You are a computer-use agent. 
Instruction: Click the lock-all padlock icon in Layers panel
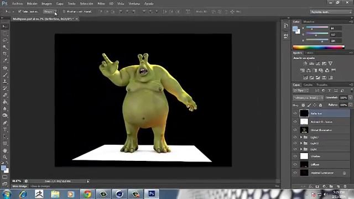pos(320,105)
